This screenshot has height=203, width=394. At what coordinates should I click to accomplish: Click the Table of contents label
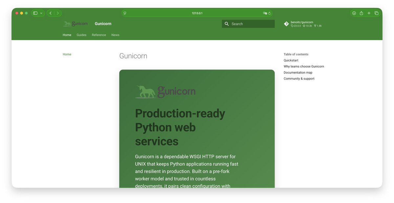[296, 54]
